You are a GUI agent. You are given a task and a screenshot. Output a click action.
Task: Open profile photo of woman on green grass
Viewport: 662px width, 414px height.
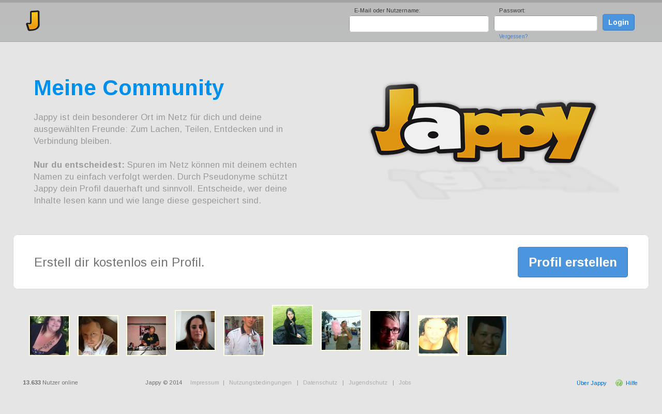coord(292,326)
